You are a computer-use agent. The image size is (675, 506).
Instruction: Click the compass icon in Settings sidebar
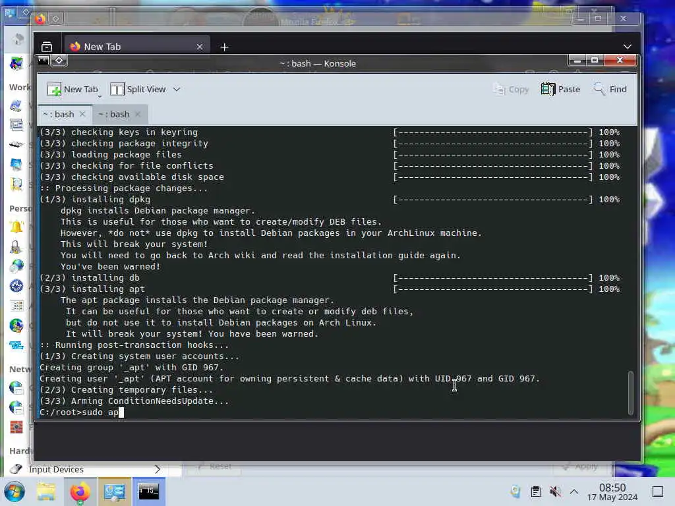tap(16, 286)
